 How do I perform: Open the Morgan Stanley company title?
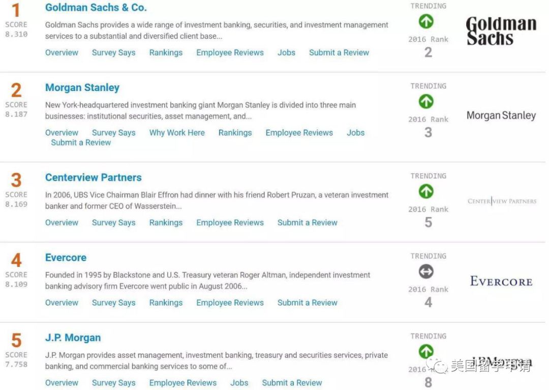[82, 87]
